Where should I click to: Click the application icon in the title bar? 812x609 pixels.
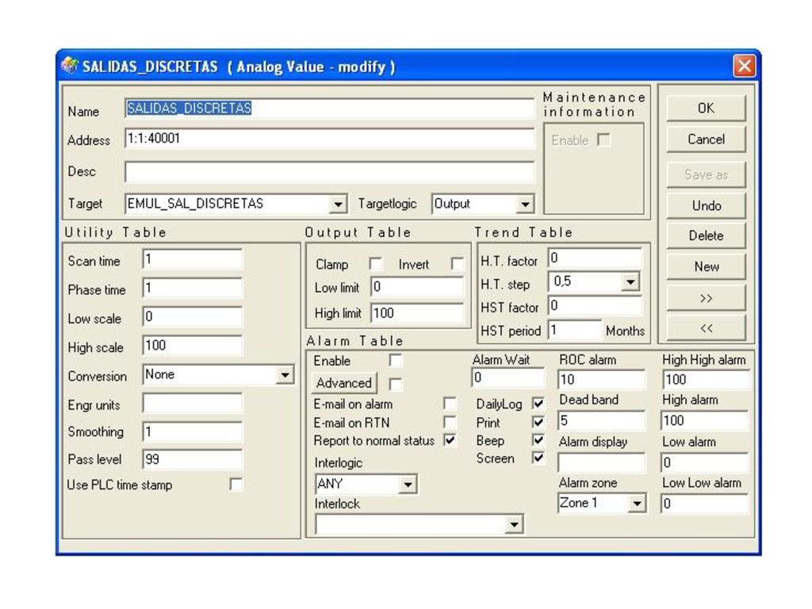(70, 66)
